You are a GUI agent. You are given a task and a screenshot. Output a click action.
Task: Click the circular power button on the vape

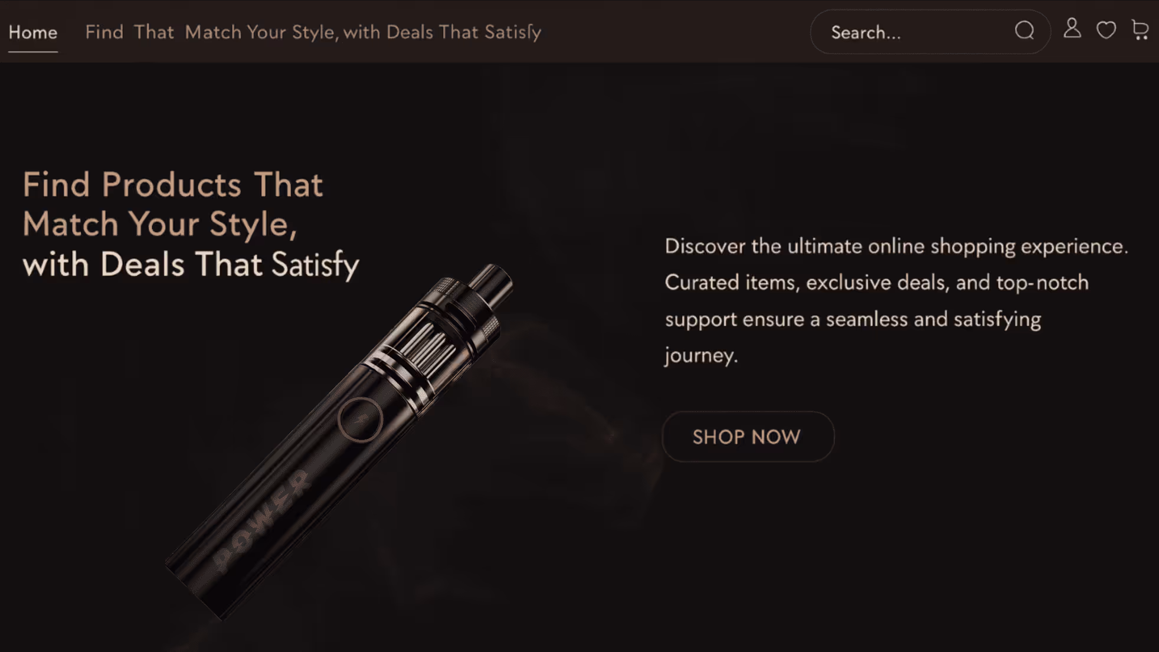360,420
